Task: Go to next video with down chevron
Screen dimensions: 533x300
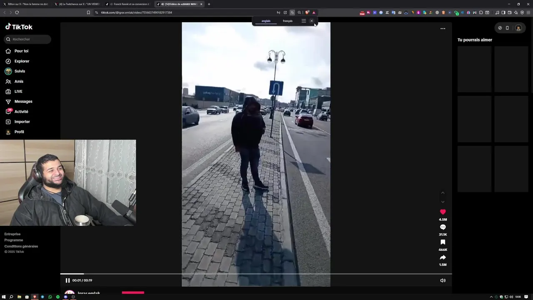Action: coord(443,202)
